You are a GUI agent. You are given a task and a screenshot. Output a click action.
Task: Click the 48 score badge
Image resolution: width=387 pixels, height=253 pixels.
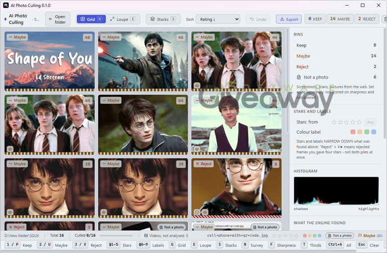click(87, 38)
